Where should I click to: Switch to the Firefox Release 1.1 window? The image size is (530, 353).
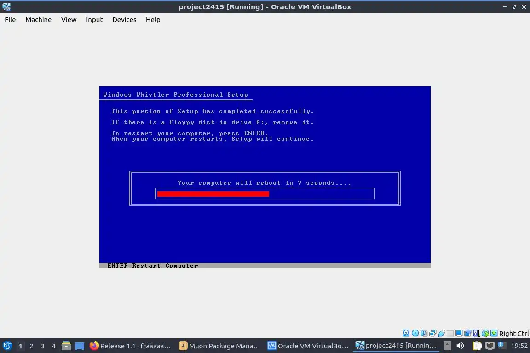[x=131, y=346]
